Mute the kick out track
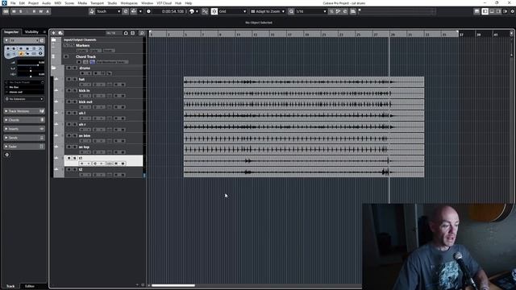Viewport: 516px width, 290px height. pyautogui.click(x=69, y=101)
